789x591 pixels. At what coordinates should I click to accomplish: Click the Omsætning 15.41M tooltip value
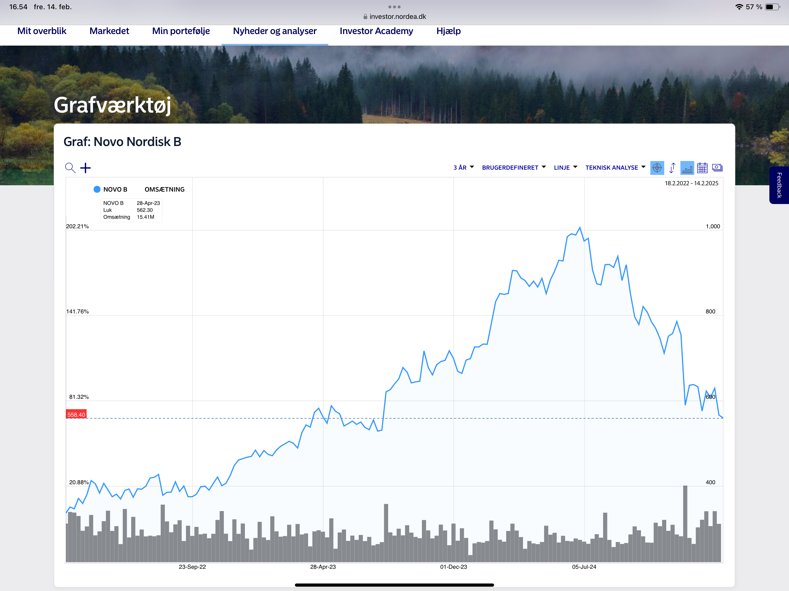[146, 217]
